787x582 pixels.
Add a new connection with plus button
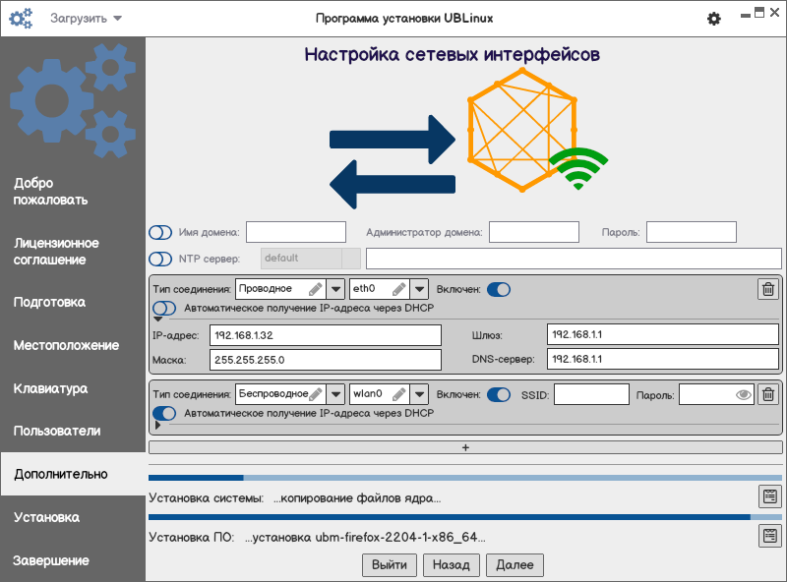[465, 447]
